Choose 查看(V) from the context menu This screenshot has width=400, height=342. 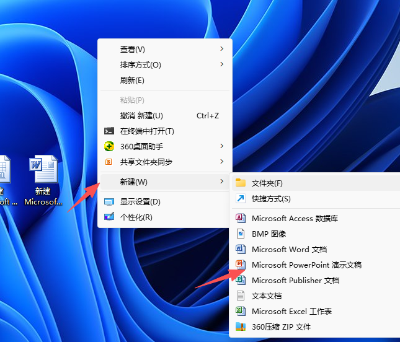[x=165, y=49]
